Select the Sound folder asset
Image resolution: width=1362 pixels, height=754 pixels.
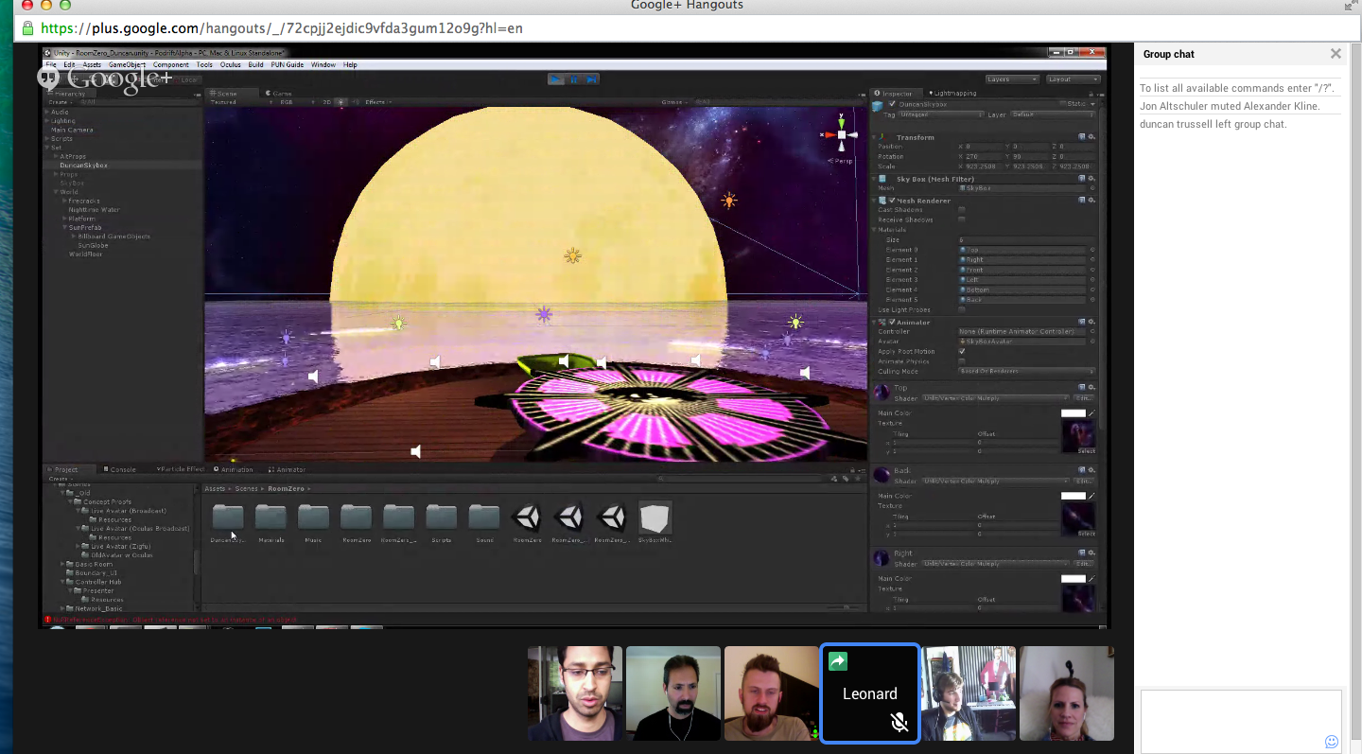[x=484, y=522]
